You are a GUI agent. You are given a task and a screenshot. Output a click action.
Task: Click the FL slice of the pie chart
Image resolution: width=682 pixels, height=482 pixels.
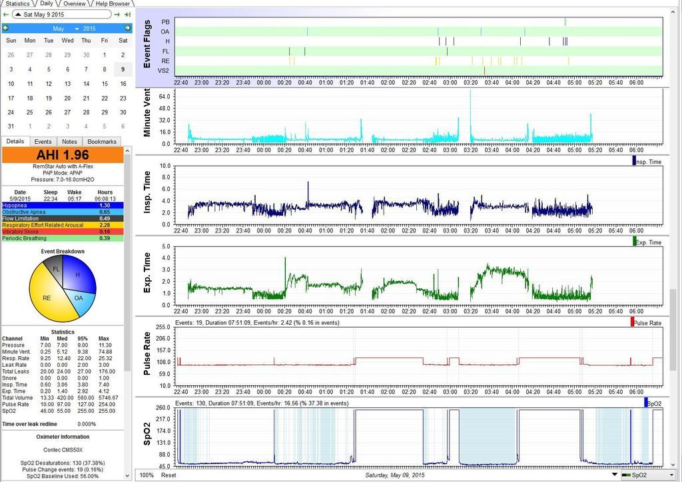click(x=56, y=269)
